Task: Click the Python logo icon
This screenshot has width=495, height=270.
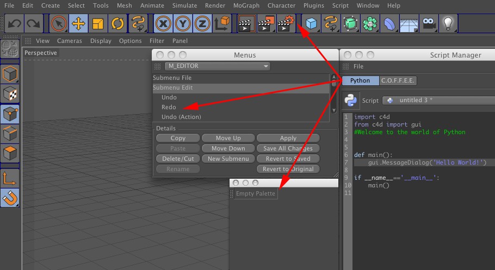Action: [x=351, y=101]
